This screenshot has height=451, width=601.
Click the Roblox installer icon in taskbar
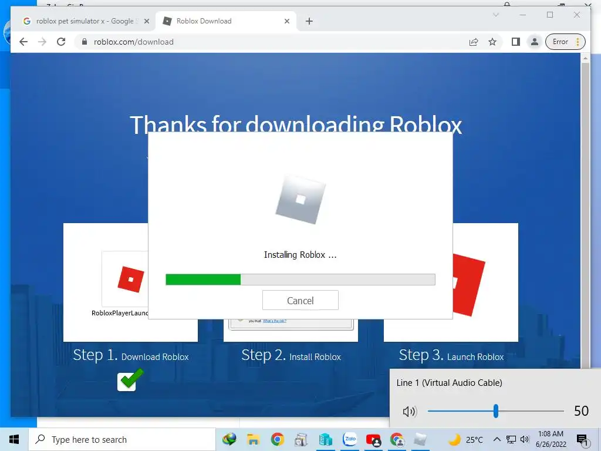pyautogui.click(x=420, y=439)
